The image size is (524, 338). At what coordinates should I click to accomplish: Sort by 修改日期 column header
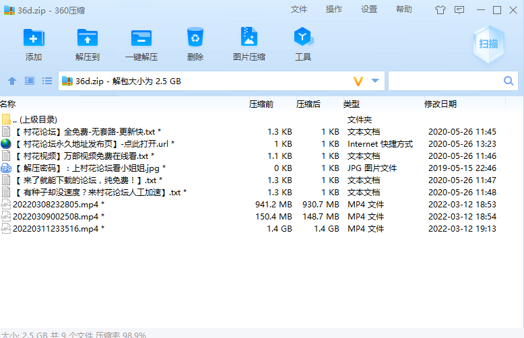[440, 104]
